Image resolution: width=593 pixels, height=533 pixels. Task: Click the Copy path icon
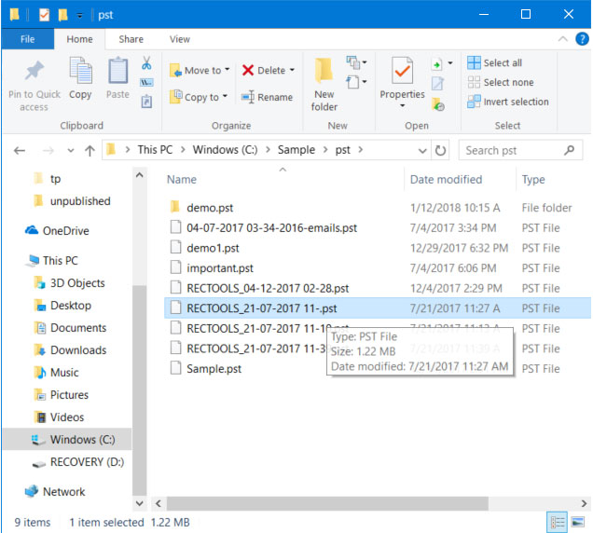pos(146,82)
